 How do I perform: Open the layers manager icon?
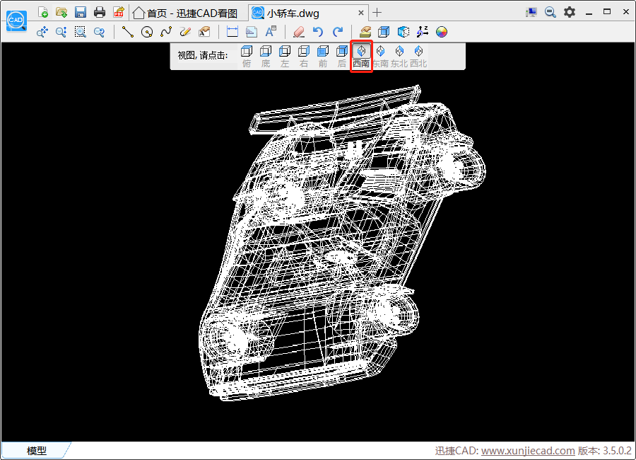(x=365, y=32)
